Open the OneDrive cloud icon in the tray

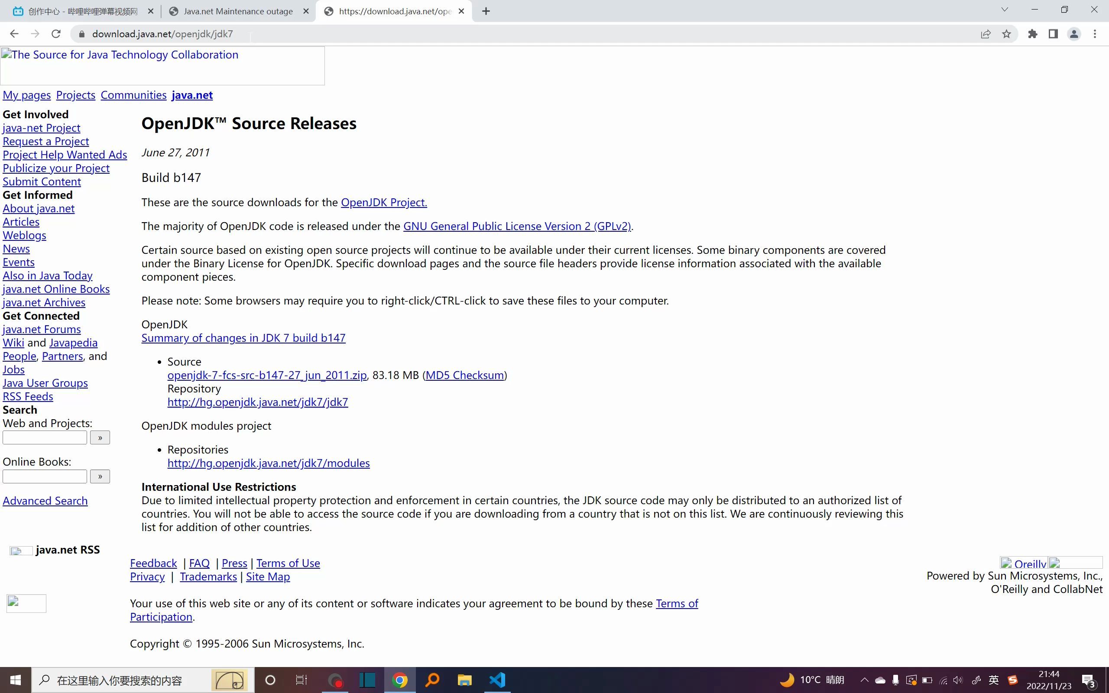tap(881, 680)
